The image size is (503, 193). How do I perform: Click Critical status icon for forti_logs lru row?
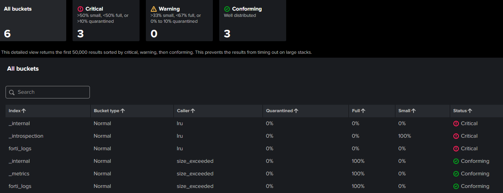point(456,149)
